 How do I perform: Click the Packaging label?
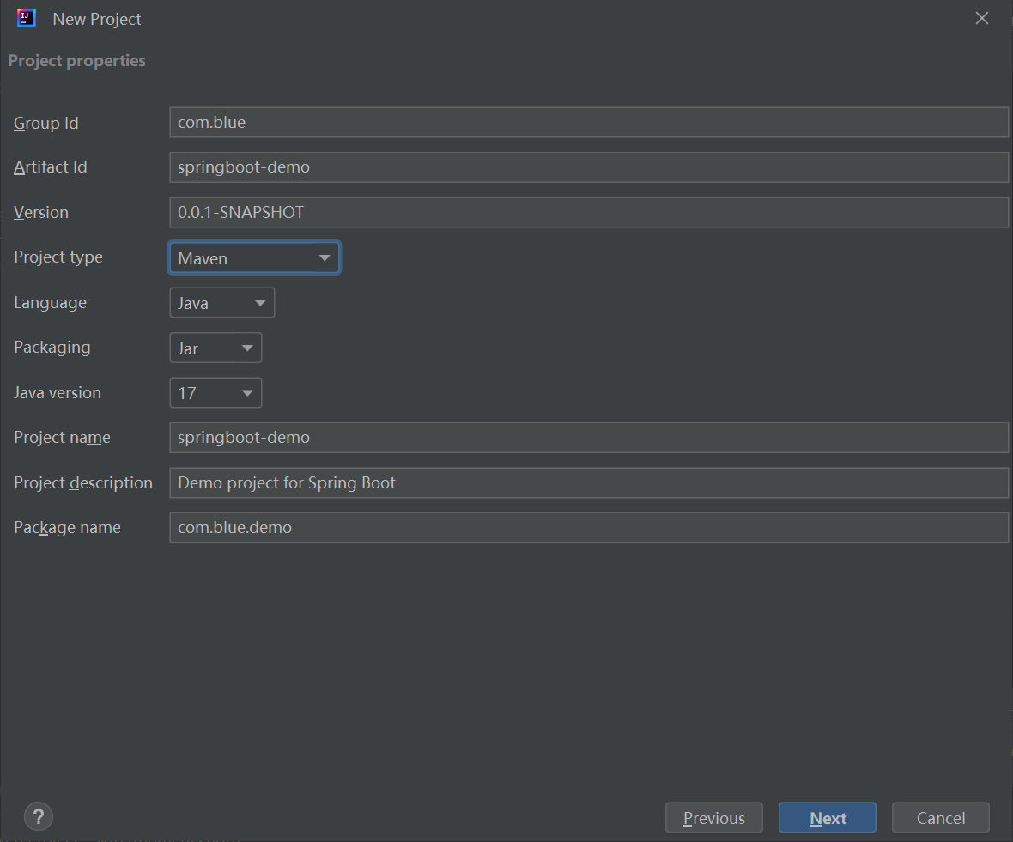[x=52, y=348]
